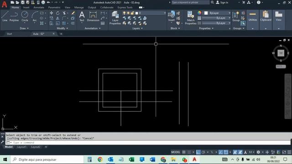Screen dimensions: 292x164
Task: Activate the Stretch tool
Action: coord(52,23)
